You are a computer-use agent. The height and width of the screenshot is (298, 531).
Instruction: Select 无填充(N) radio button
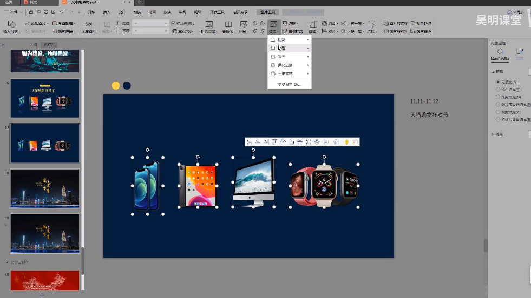coord(498,82)
